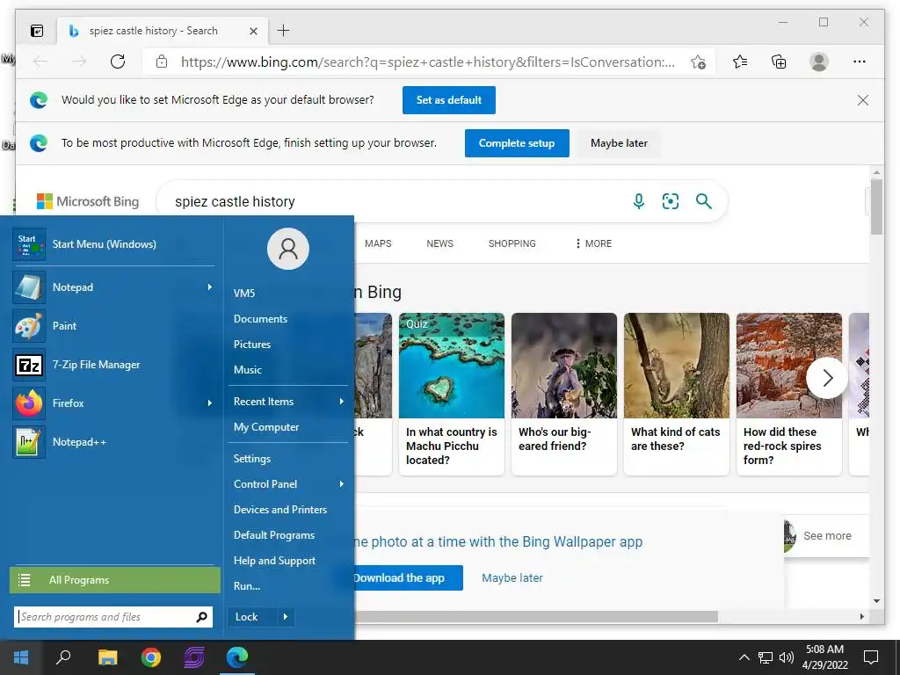Show All Programs list
This screenshot has height=675, width=900.
tap(115, 580)
